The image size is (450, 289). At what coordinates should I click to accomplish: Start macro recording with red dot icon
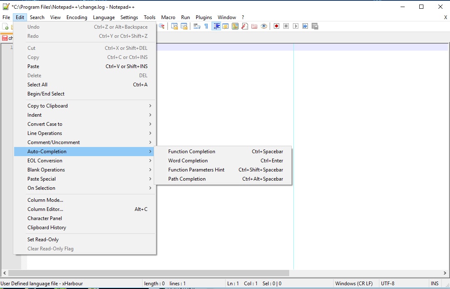point(276,26)
